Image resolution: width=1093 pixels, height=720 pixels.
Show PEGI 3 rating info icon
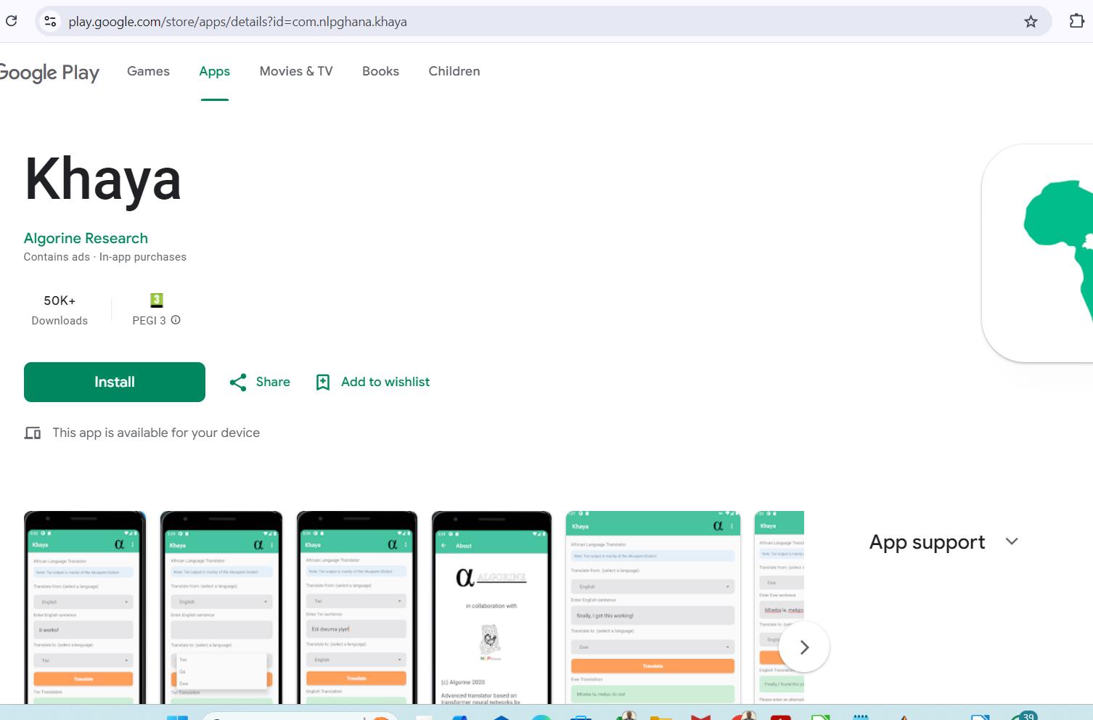pos(176,320)
